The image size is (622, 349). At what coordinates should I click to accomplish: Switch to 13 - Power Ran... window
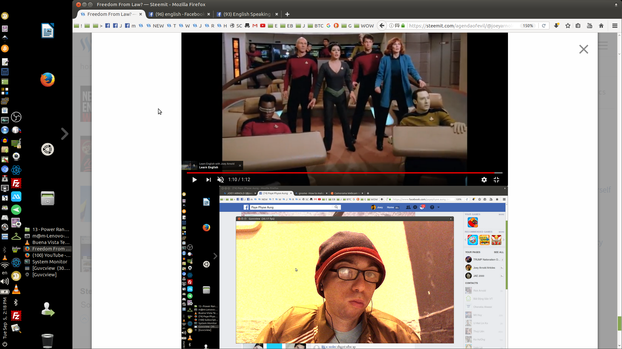48,229
